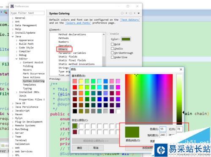Toggle the Enable checkbox

(x=108, y=34)
